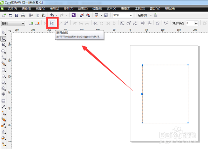Open the 编辑(E) menu
Viewport: 208px width, 149px height.
[x=26, y=9]
